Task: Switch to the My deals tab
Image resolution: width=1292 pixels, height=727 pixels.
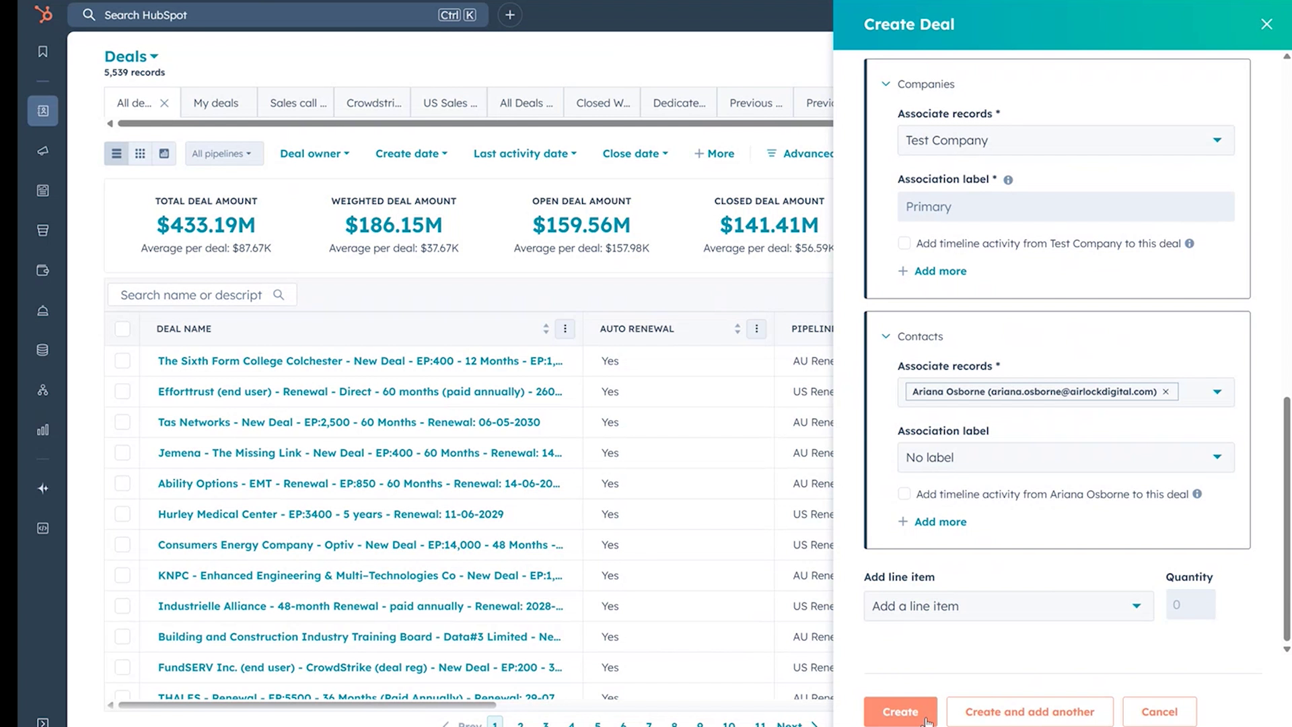Action: point(215,102)
